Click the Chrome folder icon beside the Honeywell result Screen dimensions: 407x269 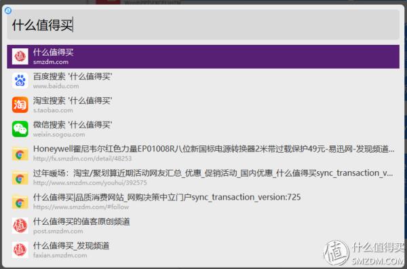pyautogui.click(x=20, y=154)
